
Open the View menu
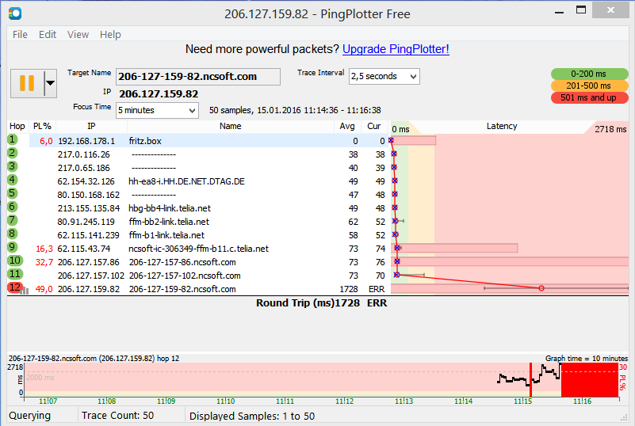click(78, 34)
